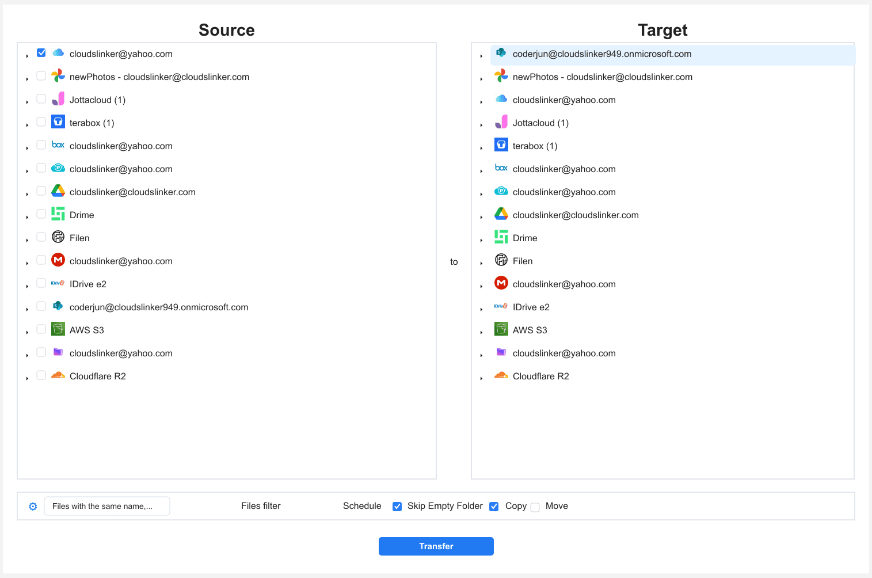
Task: Click Source 'cloudslinker@cloudslinker.com' Google Drive text
Action: tap(132, 192)
